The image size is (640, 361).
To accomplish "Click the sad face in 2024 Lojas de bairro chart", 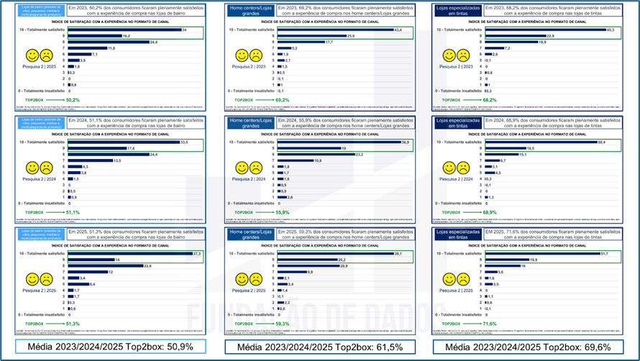I will [45, 168].
